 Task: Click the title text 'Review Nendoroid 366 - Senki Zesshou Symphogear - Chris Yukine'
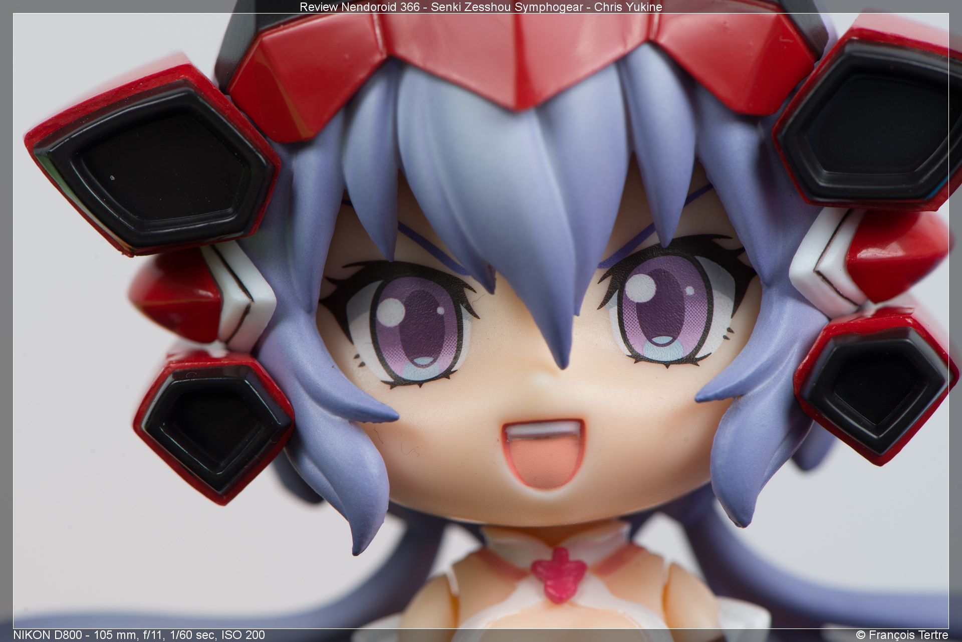click(x=481, y=7)
